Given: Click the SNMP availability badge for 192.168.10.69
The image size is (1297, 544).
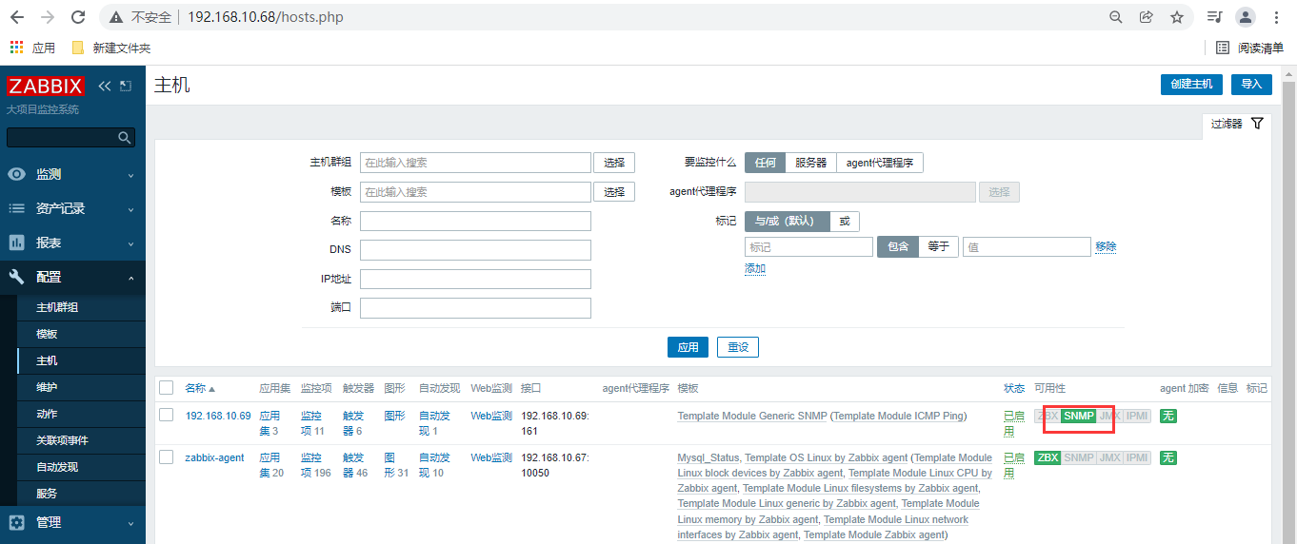Looking at the screenshot, I should click(x=1079, y=417).
